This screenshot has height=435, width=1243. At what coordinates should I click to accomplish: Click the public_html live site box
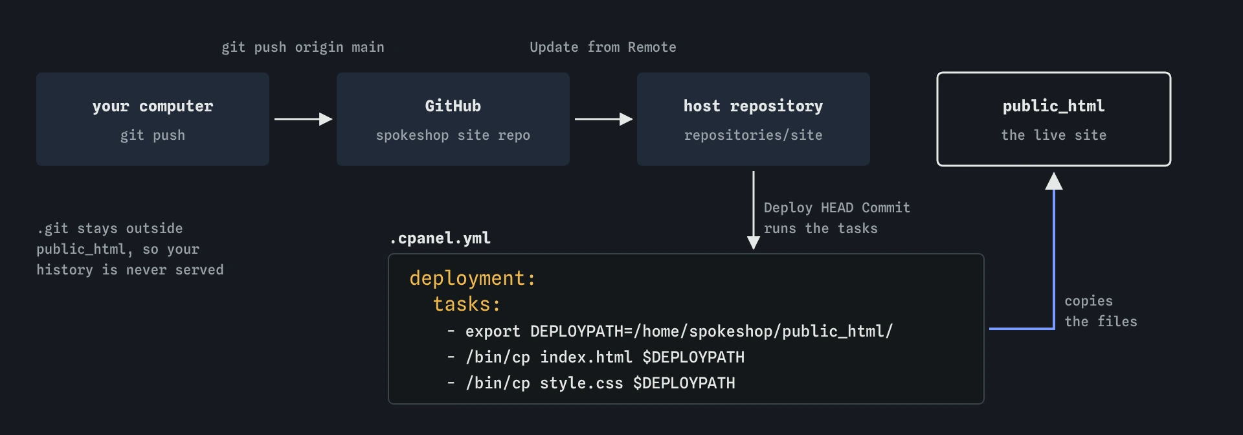coord(1054,119)
